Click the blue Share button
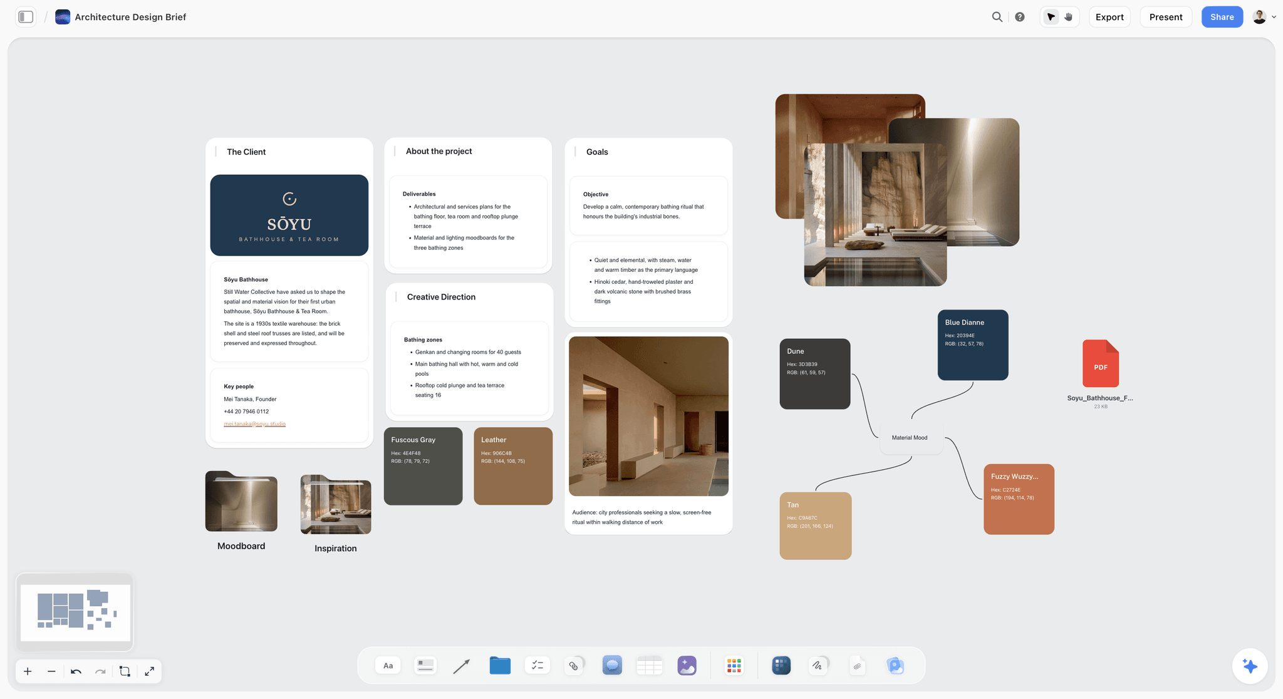Image resolution: width=1283 pixels, height=699 pixels. point(1222,17)
